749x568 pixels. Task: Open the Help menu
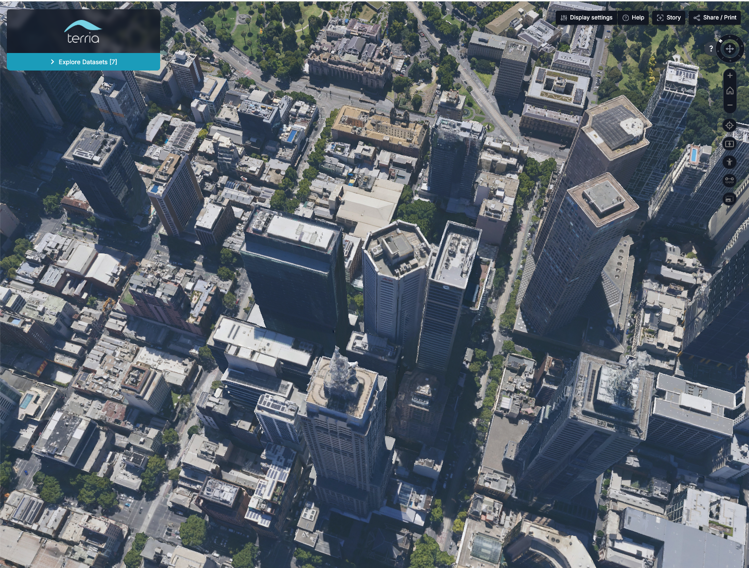[x=633, y=18]
